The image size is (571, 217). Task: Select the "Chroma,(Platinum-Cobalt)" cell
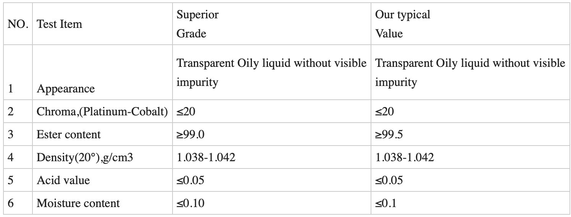click(x=102, y=112)
